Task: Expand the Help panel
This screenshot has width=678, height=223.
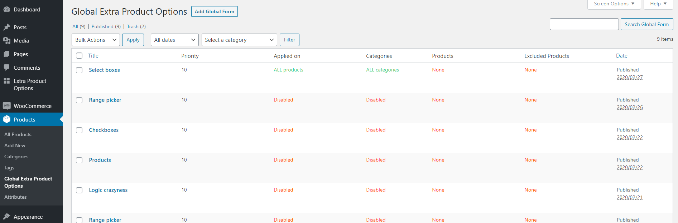Action: (x=658, y=4)
